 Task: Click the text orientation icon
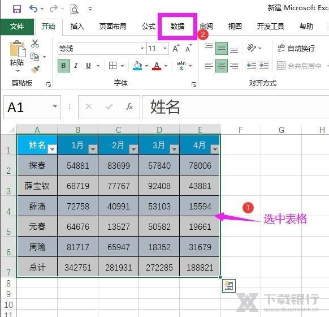click(x=252, y=48)
